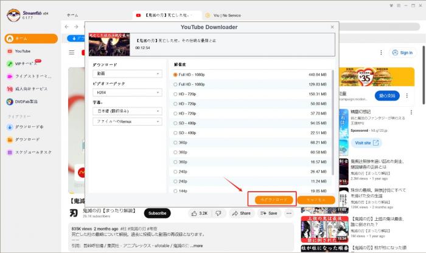Click the blue button on the burger ad
Viewport: 426px width, 253px height.
[387, 96]
